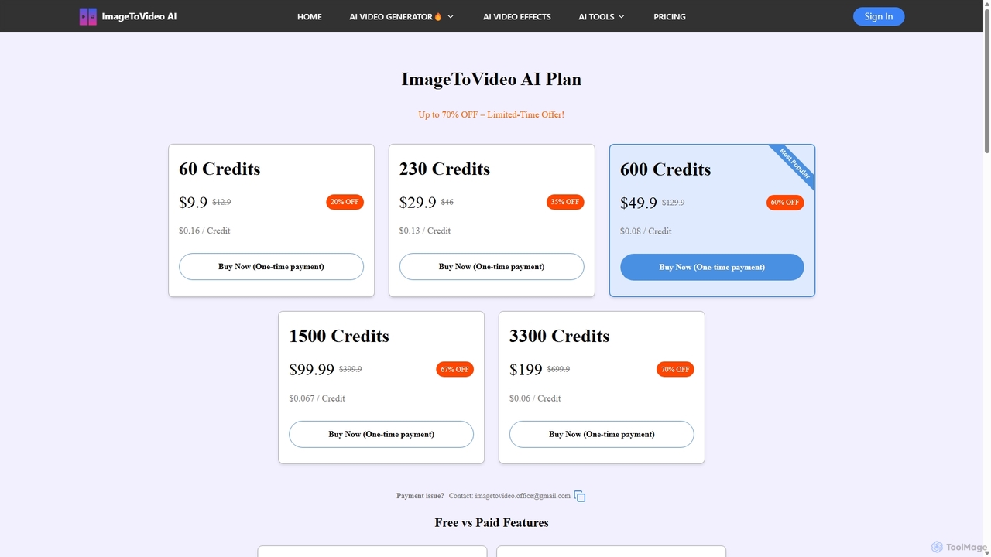Click the struck-through $699.9 price
Screen dimensions: 991x557
click(558, 369)
